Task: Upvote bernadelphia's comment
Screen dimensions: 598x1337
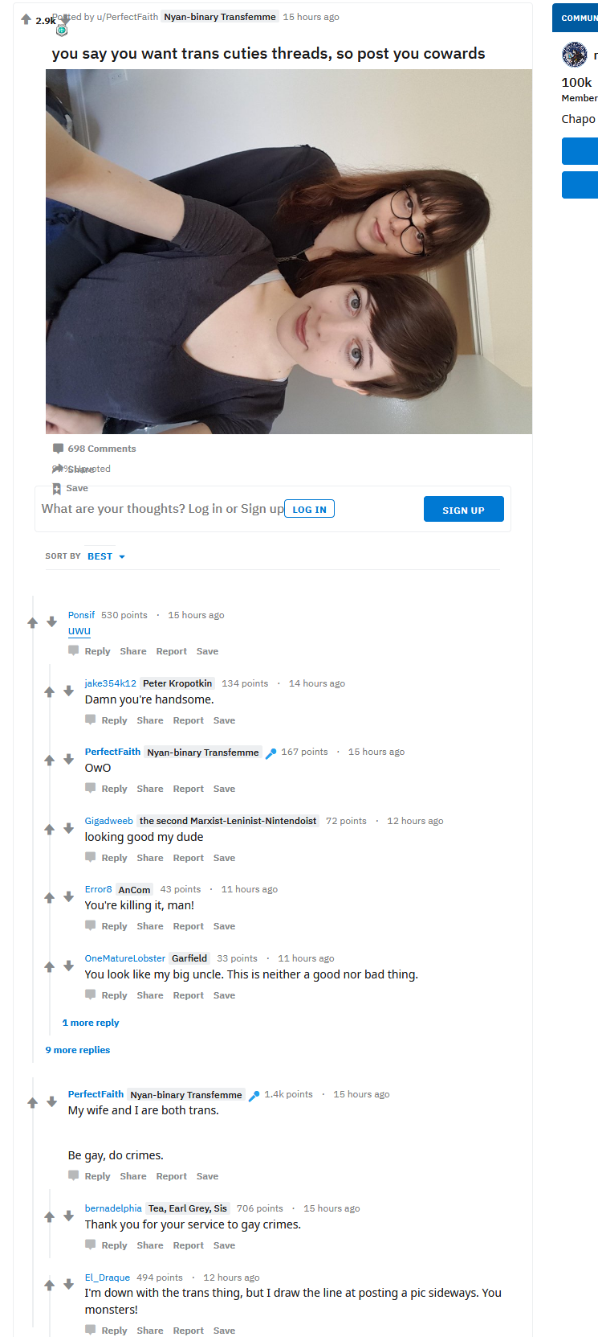Action: pyautogui.click(x=49, y=1216)
